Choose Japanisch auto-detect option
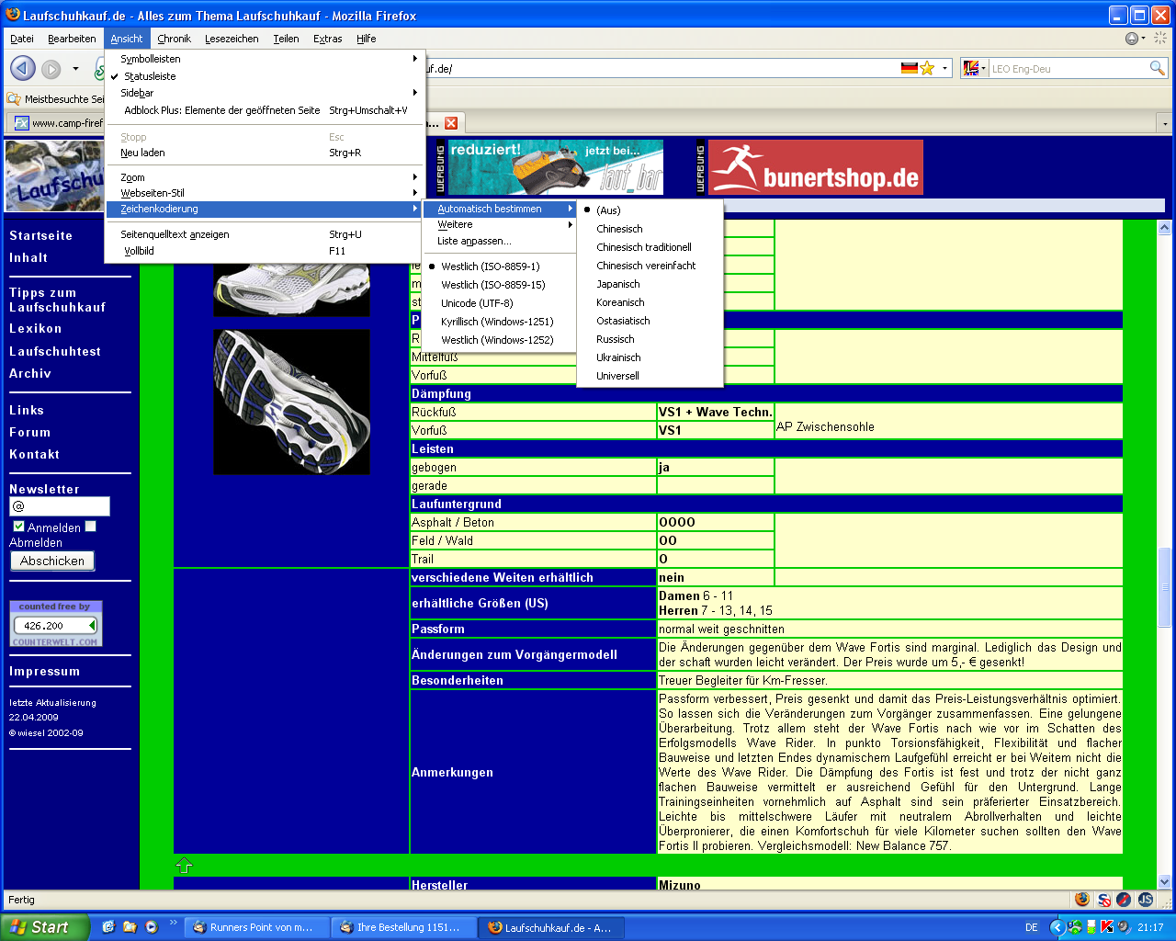Screen dimensions: 1176x941 click(x=618, y=284)
